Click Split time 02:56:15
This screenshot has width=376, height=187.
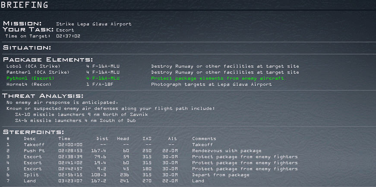point(70,175)
